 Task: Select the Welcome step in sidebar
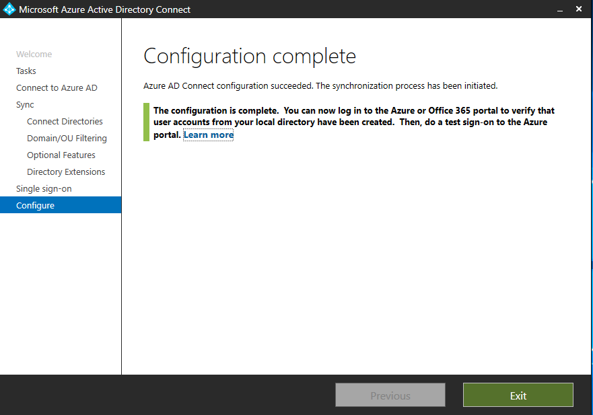(x=34, y=54)
